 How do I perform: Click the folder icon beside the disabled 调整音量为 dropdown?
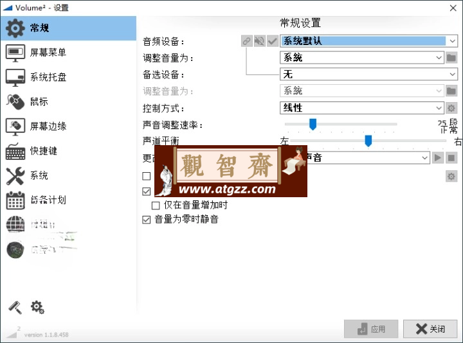click(x=451, y=91)
